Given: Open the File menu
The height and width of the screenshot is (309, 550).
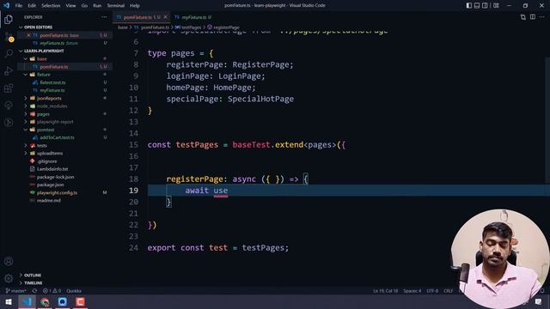Looking at the screenshot, I should click(x=19, y=6).
